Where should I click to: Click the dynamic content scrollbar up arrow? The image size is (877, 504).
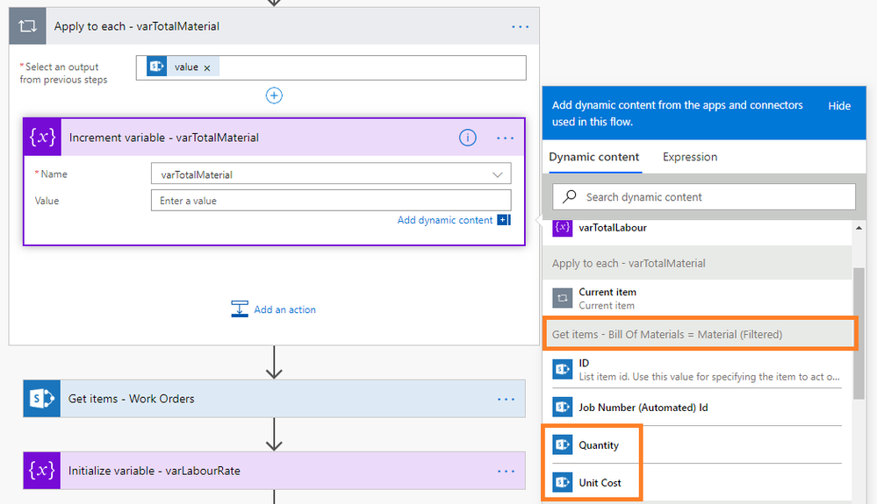[859, 228]
